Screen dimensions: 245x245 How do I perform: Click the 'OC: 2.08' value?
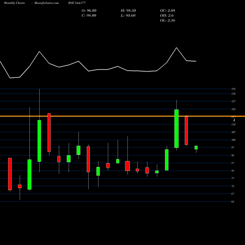point(168,11)
